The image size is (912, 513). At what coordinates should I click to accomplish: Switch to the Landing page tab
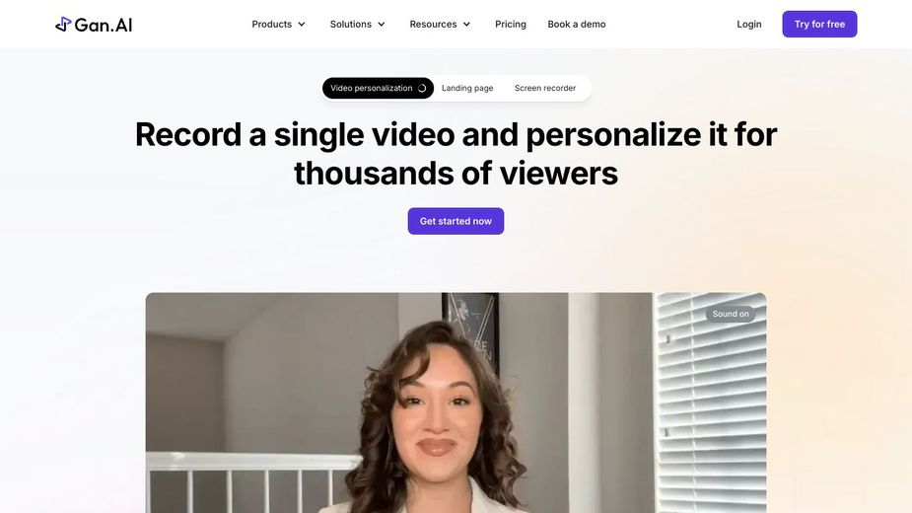click(x=467, y=88)
